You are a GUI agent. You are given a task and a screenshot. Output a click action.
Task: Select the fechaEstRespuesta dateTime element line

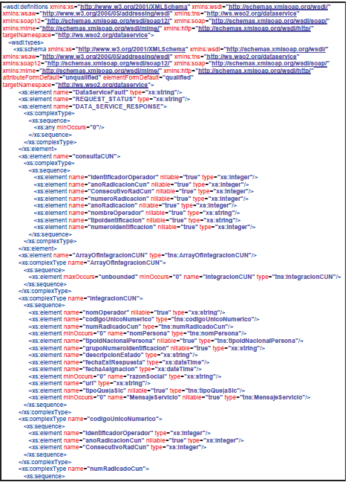tap(119, 362)
